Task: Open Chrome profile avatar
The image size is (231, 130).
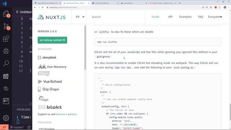Action: click(225, 7)
